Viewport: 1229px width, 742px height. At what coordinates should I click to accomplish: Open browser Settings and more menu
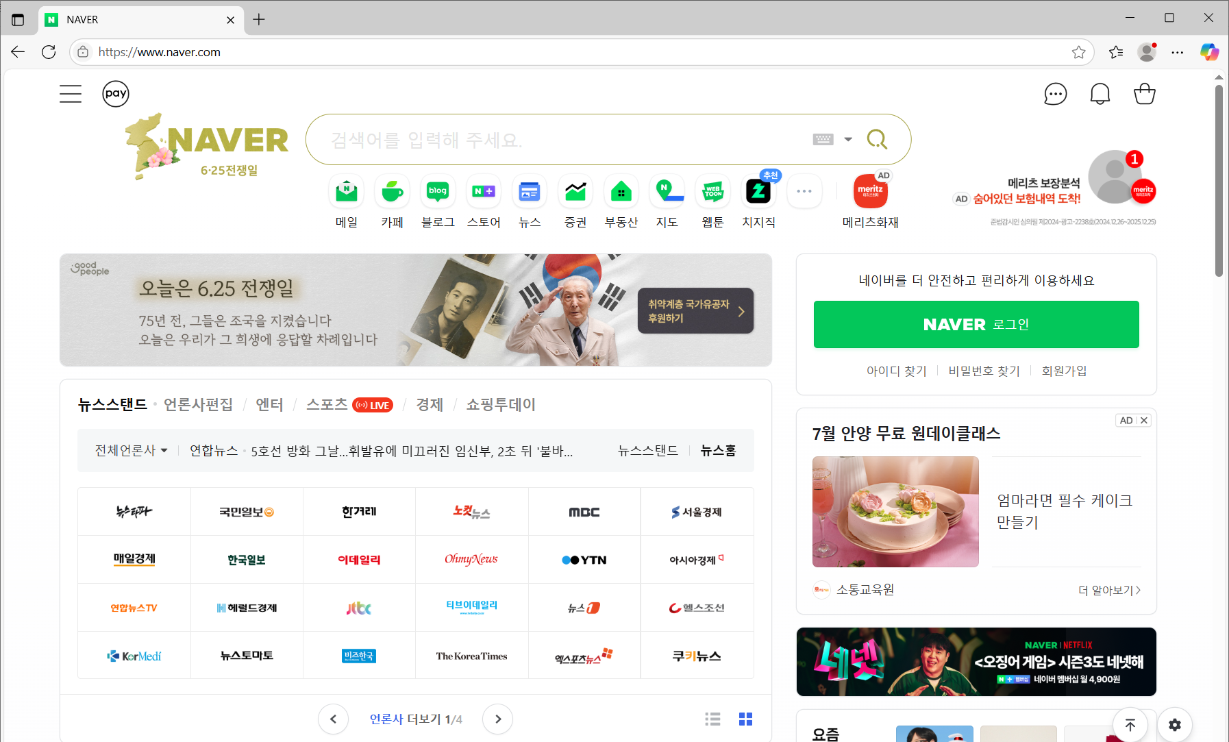(1178, 52)
